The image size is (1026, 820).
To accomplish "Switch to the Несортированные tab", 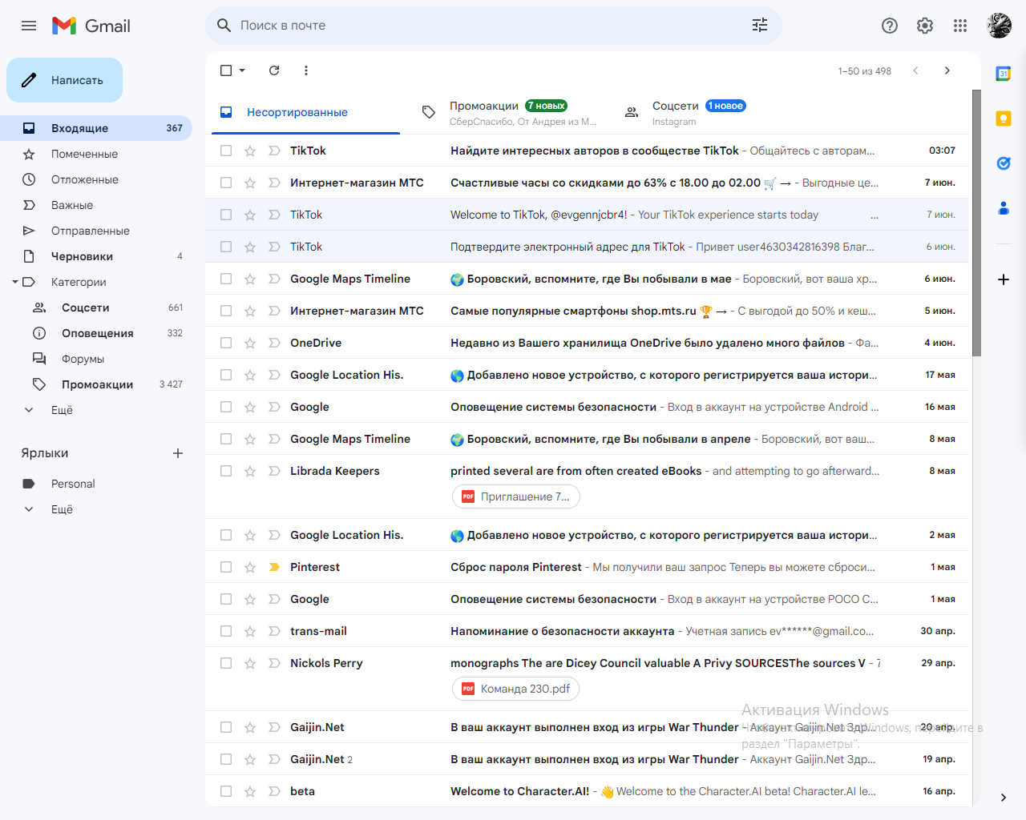I will pos(305,112).
